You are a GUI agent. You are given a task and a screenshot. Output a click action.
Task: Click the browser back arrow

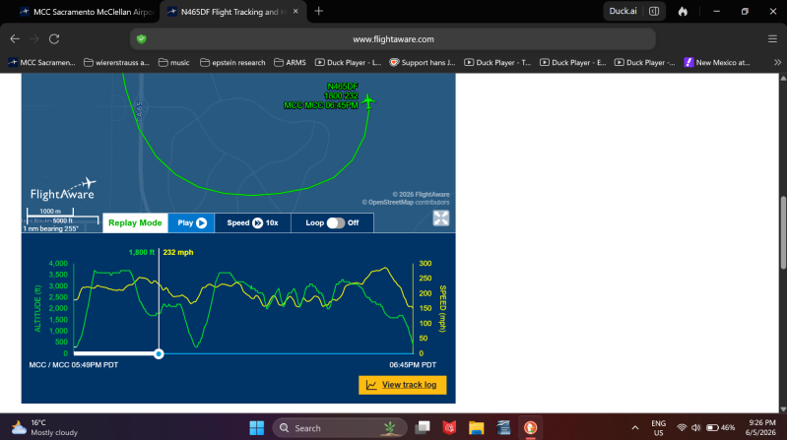15,39
